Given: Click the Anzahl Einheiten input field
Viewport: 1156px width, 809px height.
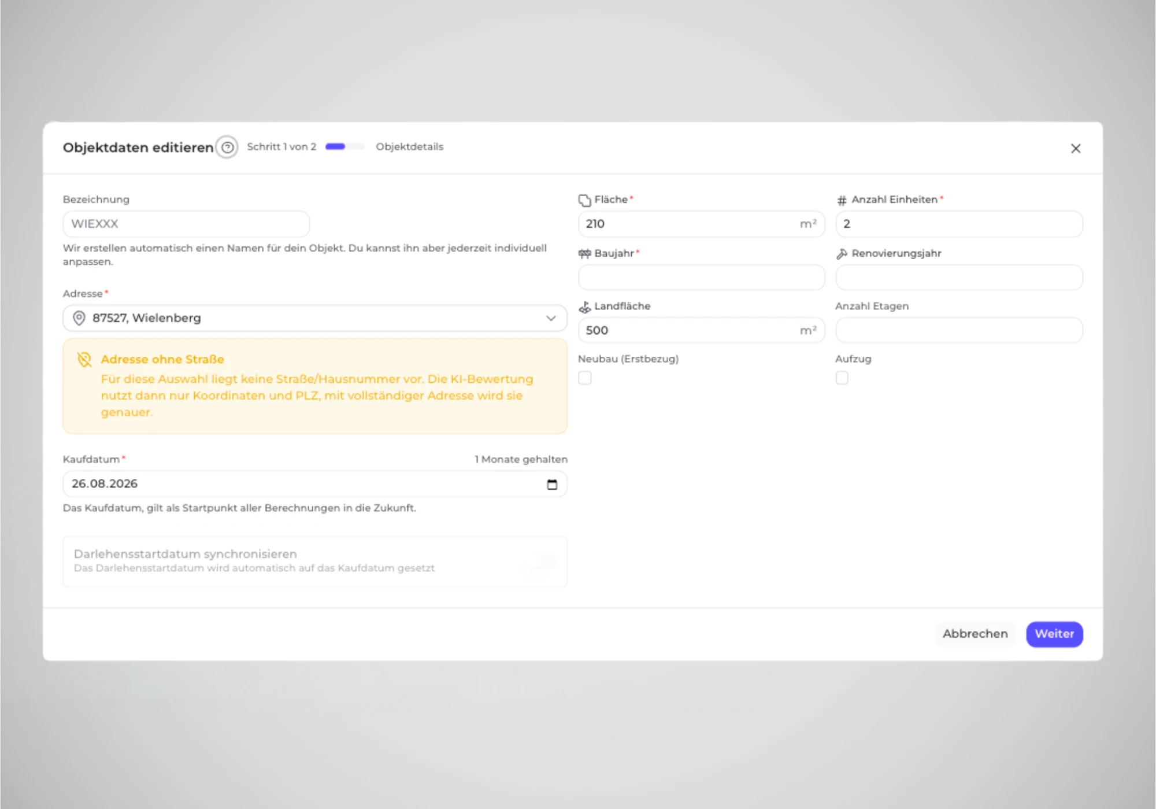Looking at the screenshot, I should (959, 224).
